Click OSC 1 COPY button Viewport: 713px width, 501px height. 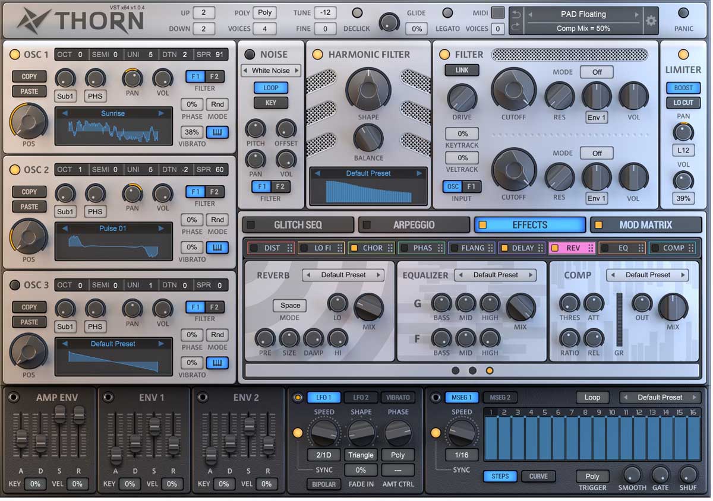point(30,77)
